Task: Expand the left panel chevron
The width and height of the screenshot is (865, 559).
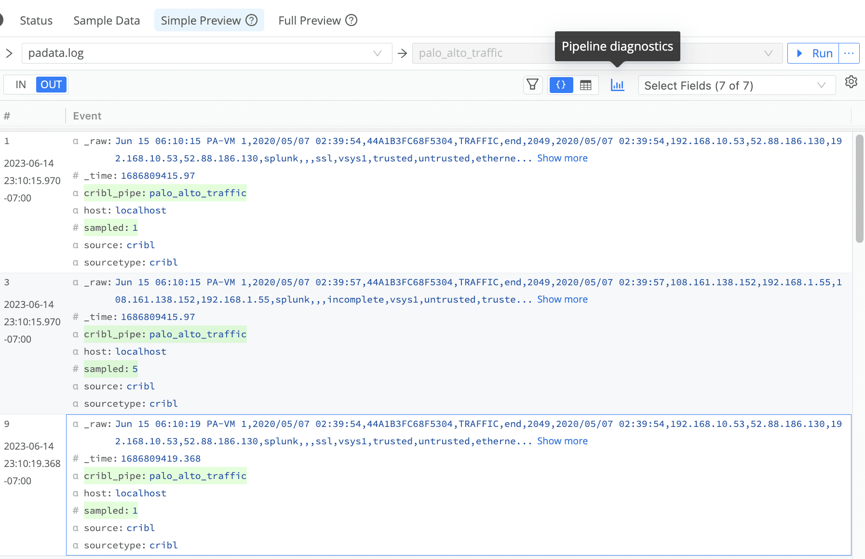Action: pos(9,53)
